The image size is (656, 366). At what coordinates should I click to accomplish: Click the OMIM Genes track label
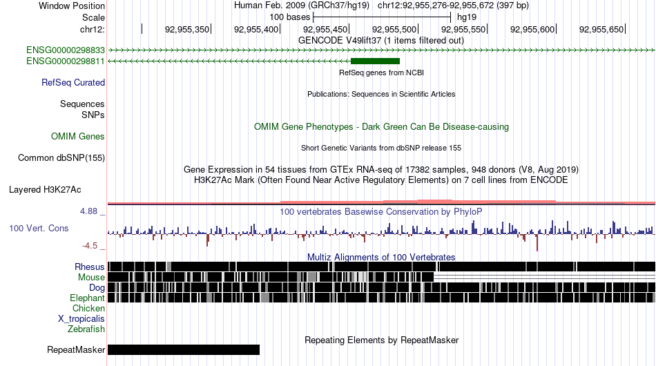click(78, 136)
